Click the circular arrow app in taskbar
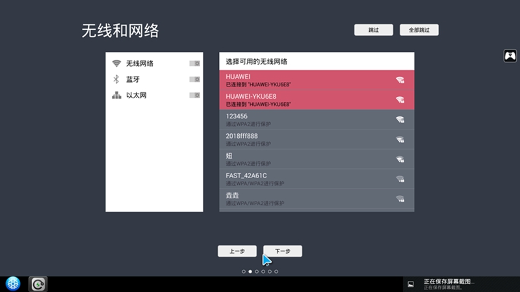 [x=38, y=284]
